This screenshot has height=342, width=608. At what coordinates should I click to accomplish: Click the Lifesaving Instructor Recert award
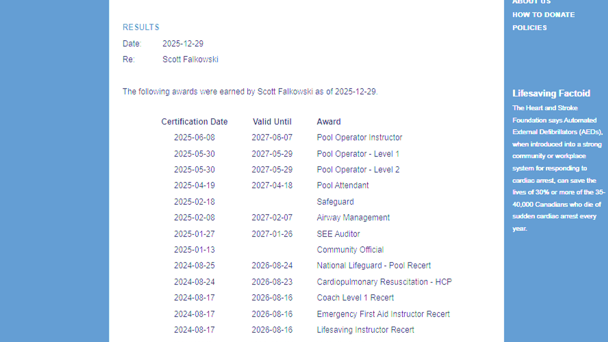point(365,330)
